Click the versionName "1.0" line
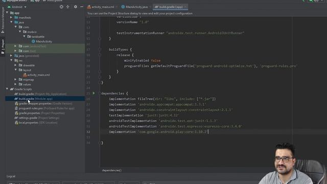This screenshot has width=327, height=184. click(x=133, y=22)
